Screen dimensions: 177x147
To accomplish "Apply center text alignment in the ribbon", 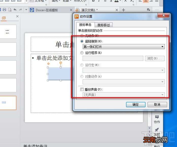I will pos(146,1).
